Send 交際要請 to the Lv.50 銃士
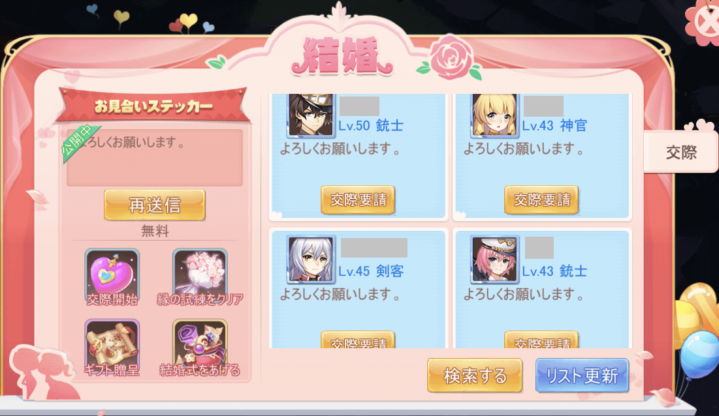The height and width of the screenshot is (416, 719). 358,200
